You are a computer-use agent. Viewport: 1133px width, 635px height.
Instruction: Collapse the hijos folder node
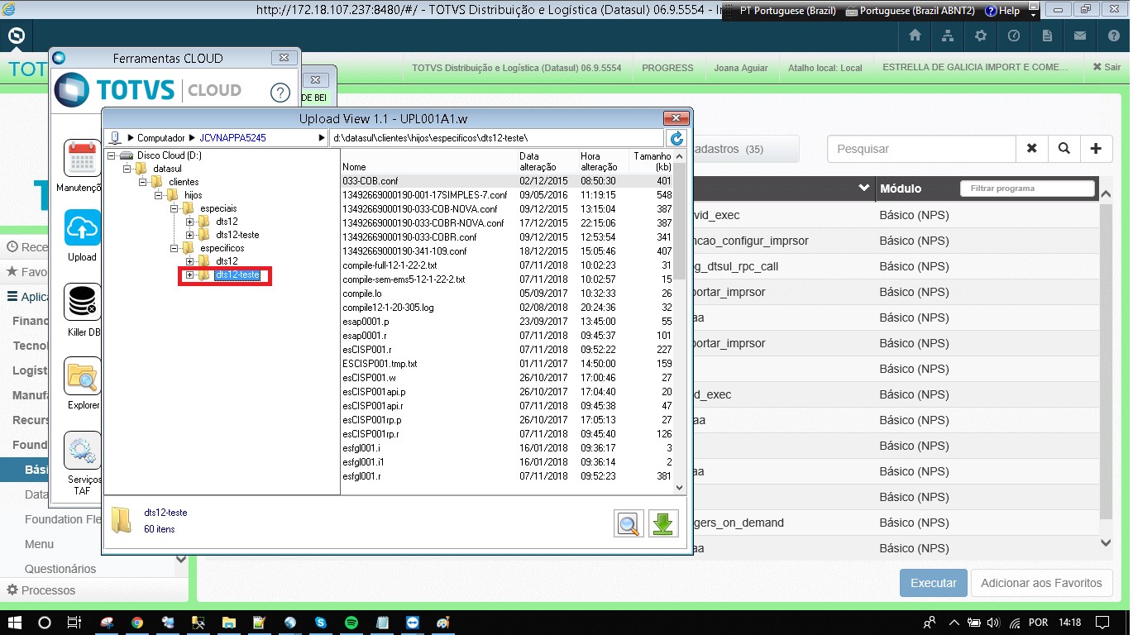pyautogui.click(x=158, y=195)
